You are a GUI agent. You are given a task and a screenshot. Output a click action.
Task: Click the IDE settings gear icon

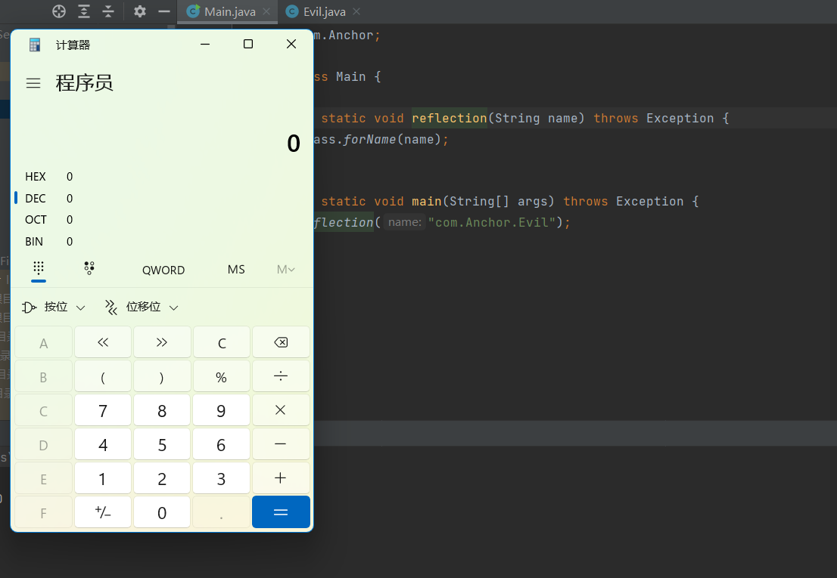point(140,11)
